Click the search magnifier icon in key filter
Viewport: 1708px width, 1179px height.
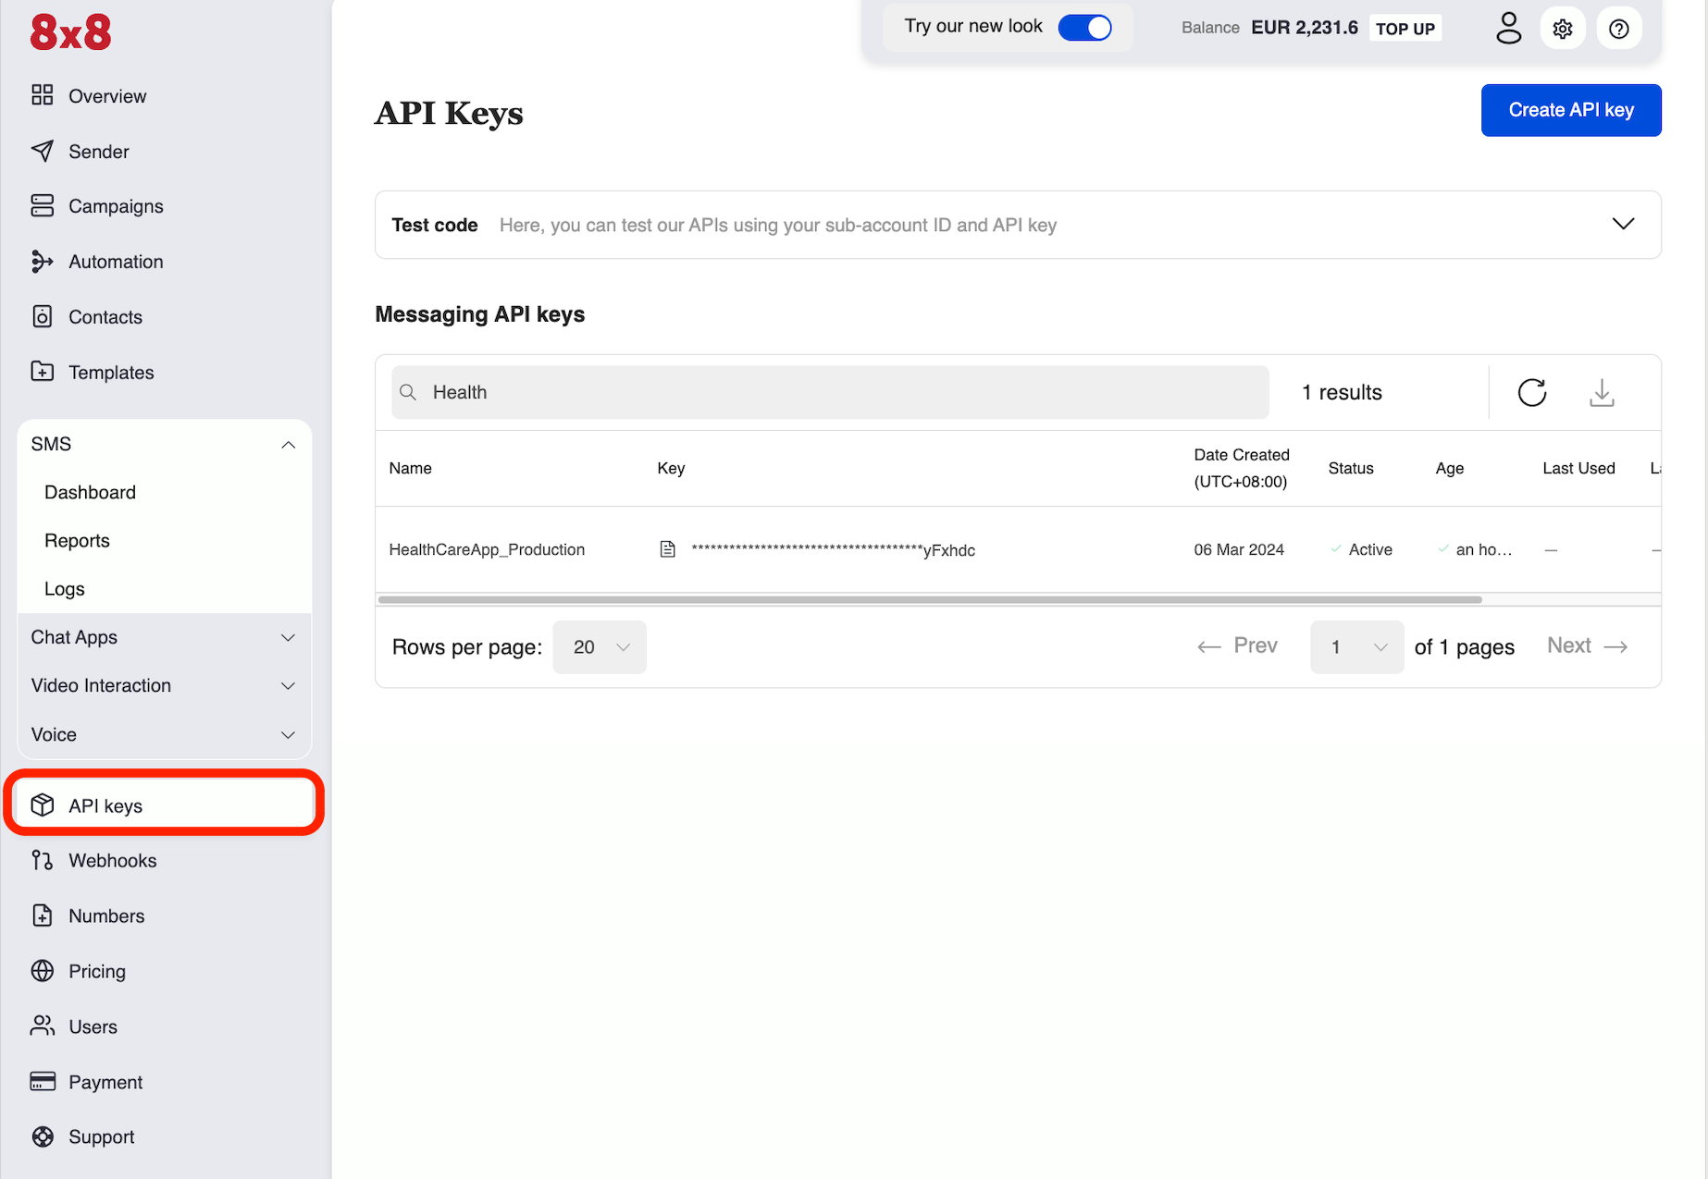coord(408,392)
